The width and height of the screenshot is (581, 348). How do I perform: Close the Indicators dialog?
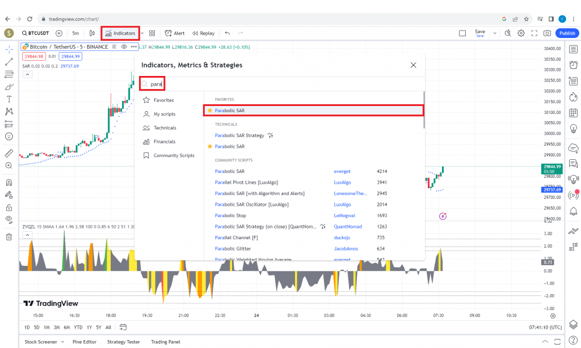pyautogui.click(x=414, y=65)
